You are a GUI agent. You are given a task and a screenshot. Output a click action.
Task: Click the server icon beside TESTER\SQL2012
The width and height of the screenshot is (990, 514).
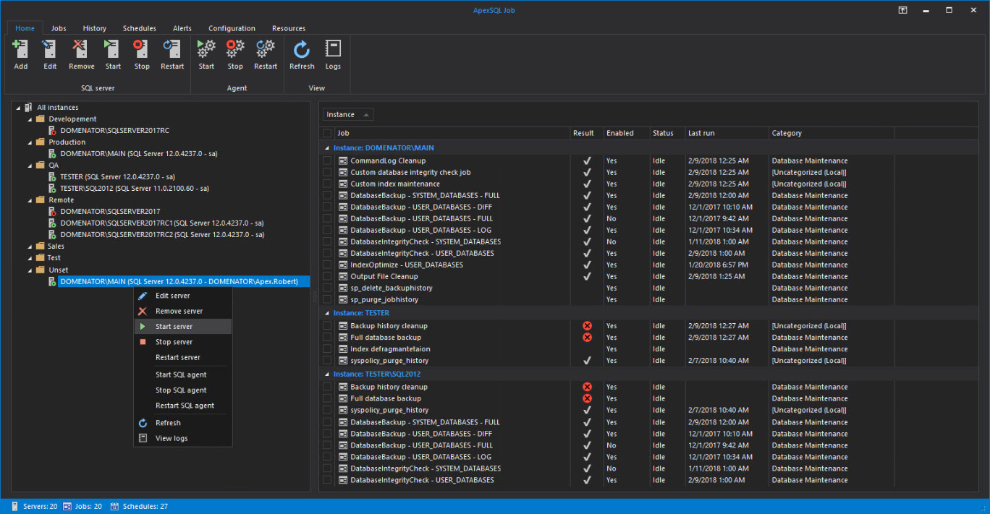pos(53,189)
